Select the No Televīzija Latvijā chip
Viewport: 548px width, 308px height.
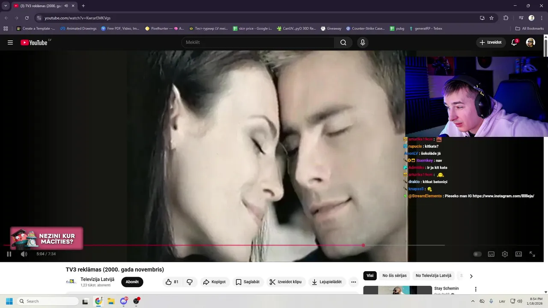point(433,276)
